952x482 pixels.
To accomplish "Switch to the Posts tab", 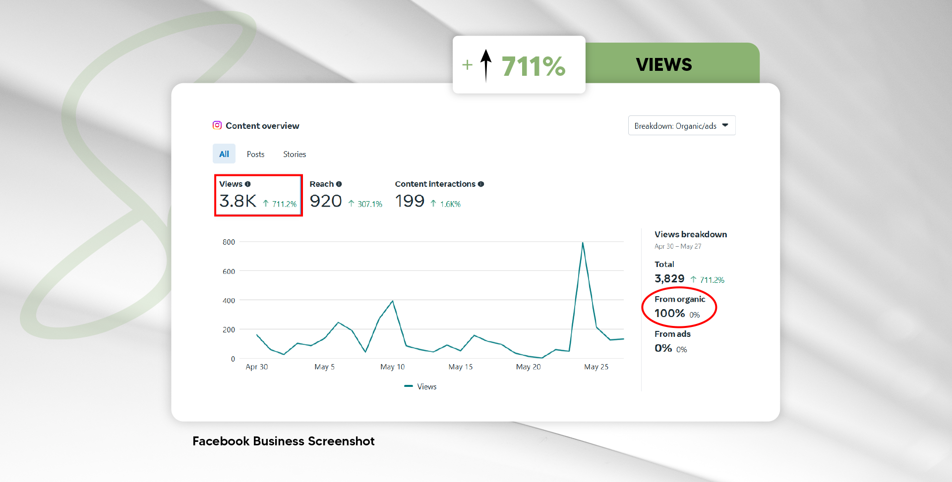I will (x=255, y=155).
